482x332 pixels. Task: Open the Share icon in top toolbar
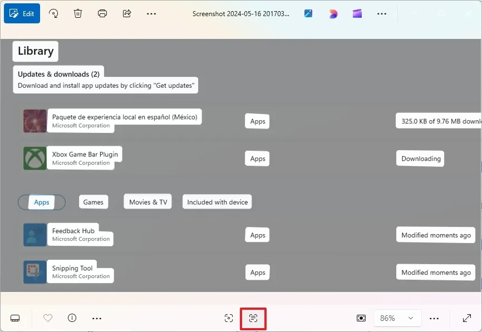pos(127,13)
